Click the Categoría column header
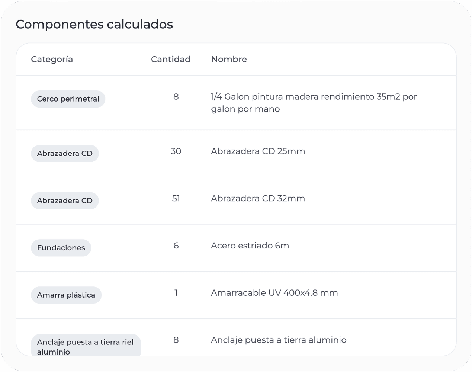 [x=52, y=60]
